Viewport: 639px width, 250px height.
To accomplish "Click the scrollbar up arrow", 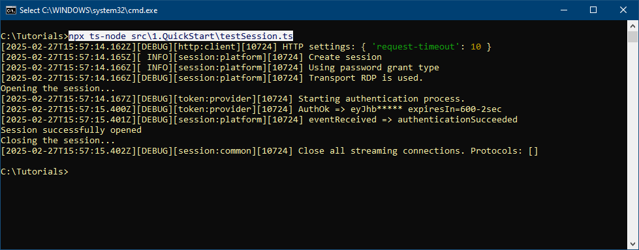I will click(x=632, y=25).
